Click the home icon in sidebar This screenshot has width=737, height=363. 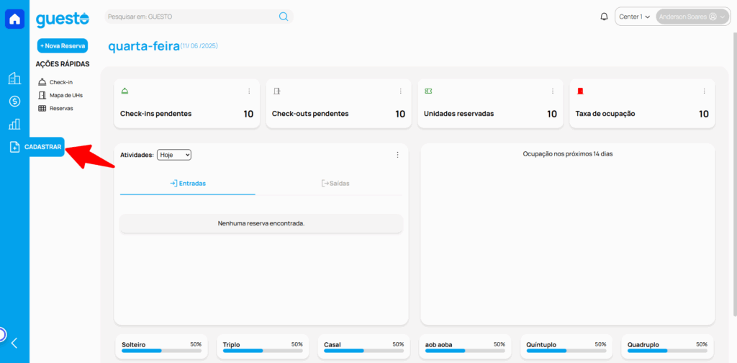click(14, 19)
